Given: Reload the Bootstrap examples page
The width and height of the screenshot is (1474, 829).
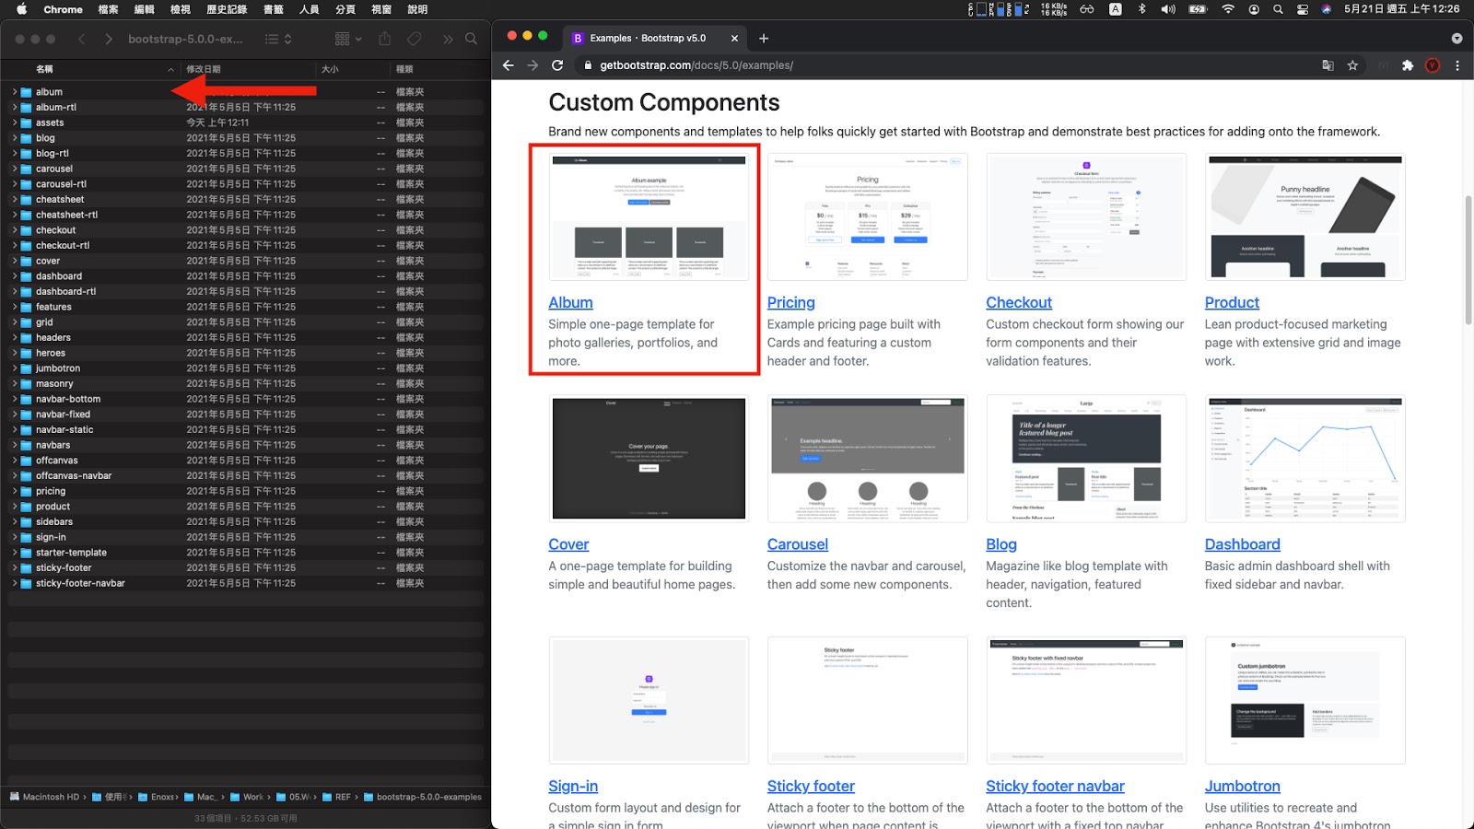Looking at the screenshot, I should [x=557, y=65].
